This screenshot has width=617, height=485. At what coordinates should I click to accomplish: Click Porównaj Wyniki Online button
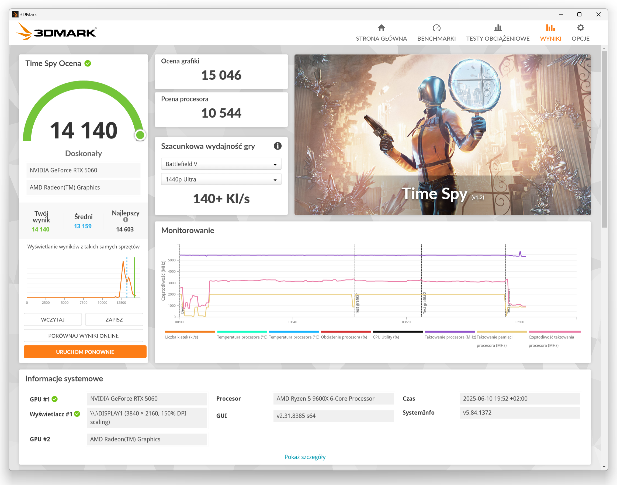tap(83, 336)
